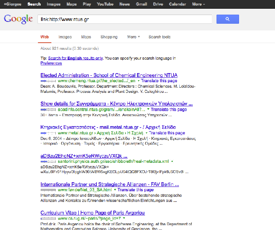Open Gmail in the top black bar
Image resolution: width=275 pixels, height=230 pixels.
141,4
